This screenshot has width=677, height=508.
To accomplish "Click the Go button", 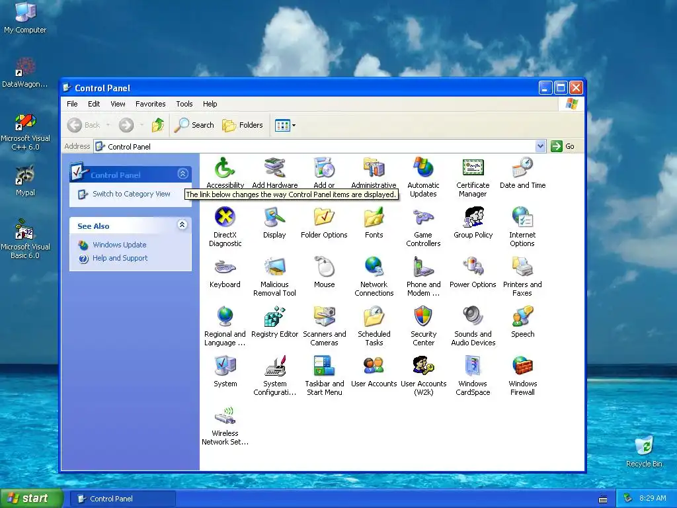I will coord(563,146).
